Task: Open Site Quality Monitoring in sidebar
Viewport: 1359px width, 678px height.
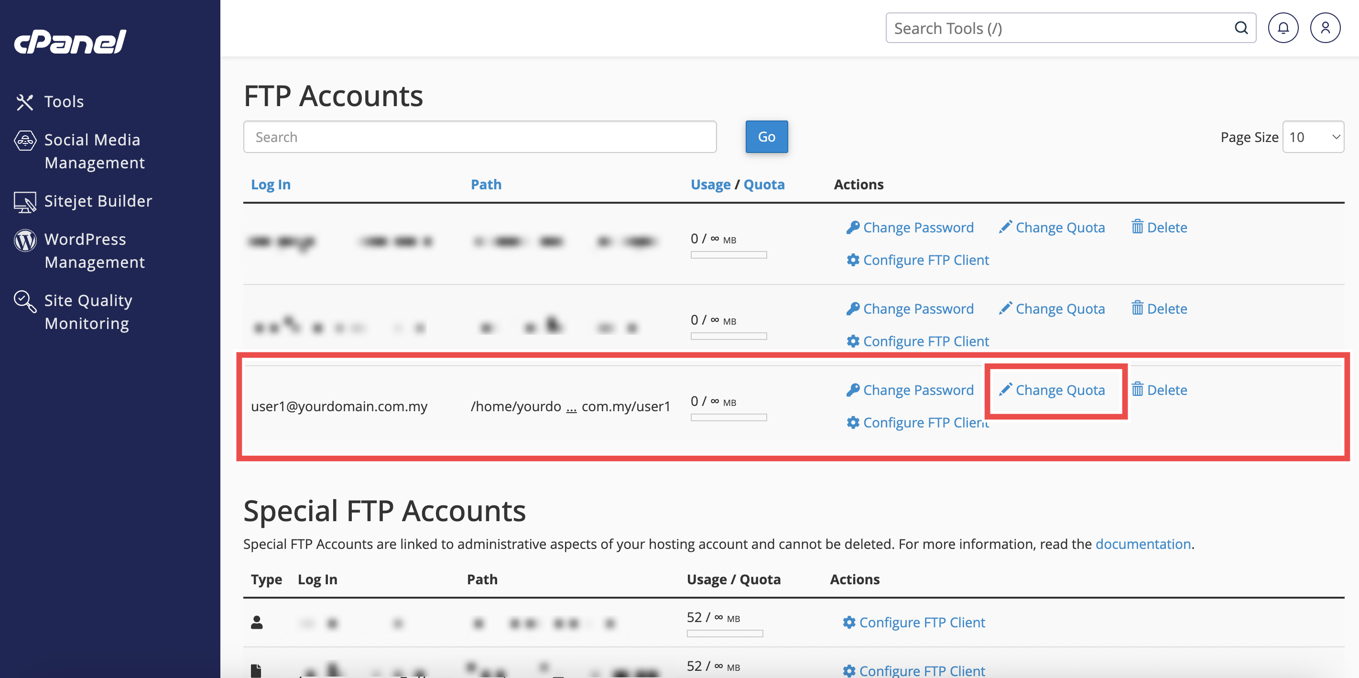Action: 87,311
